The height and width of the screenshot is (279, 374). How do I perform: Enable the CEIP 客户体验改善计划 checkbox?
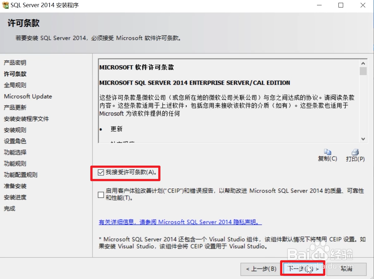pyautogui.click(x=100, y=195)
